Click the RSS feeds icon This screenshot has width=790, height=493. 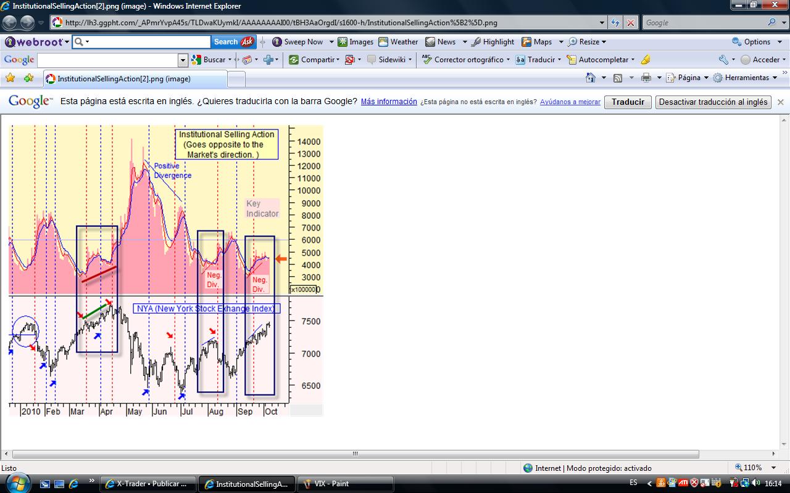tap(618, 78)
